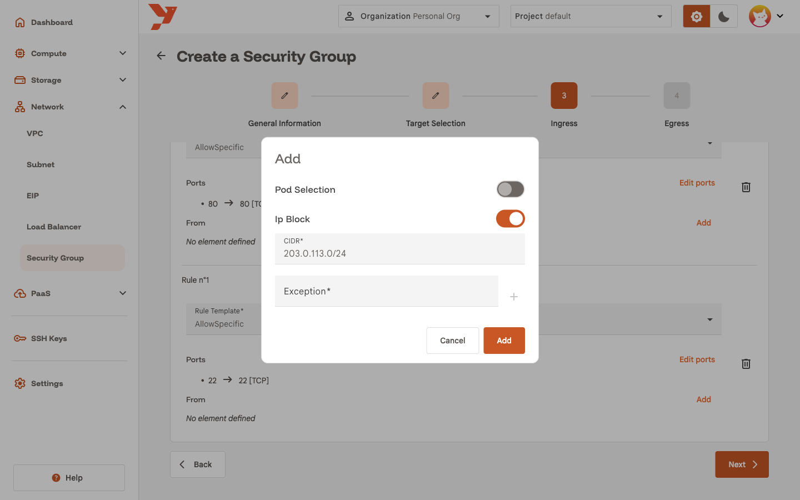Click the Back button at bottom

pyautogui.click(x=198, y=464)
